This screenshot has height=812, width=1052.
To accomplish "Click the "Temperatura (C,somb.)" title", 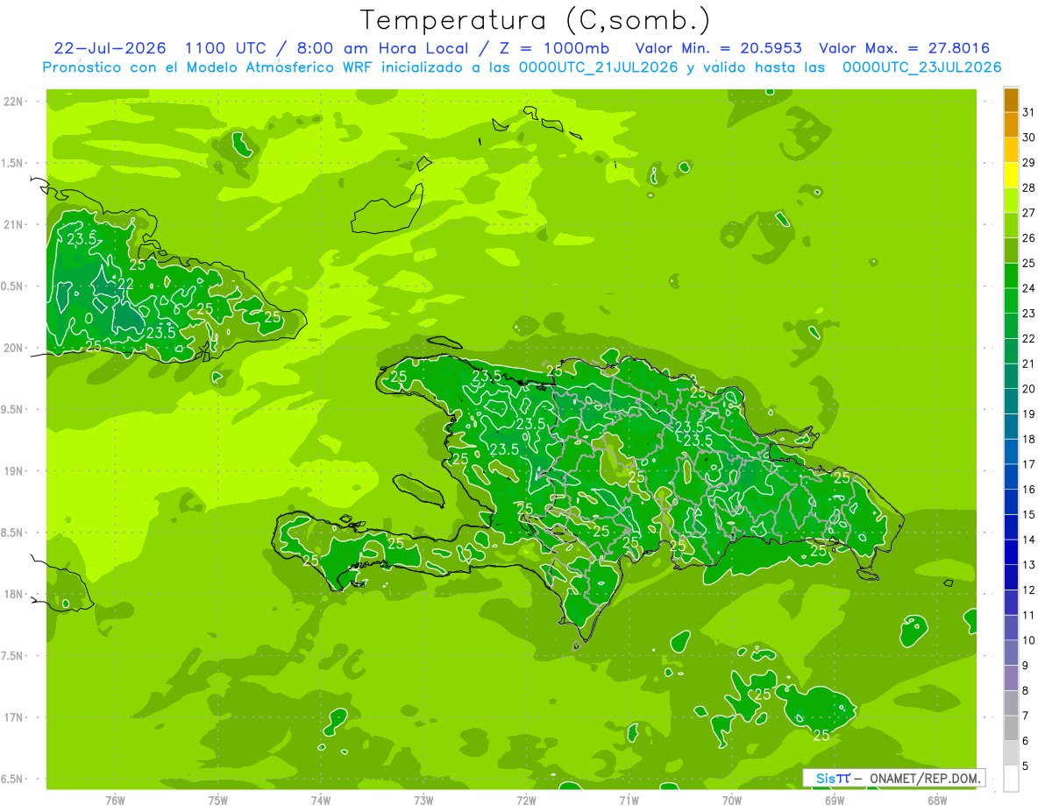I will [x=536, y=20].
